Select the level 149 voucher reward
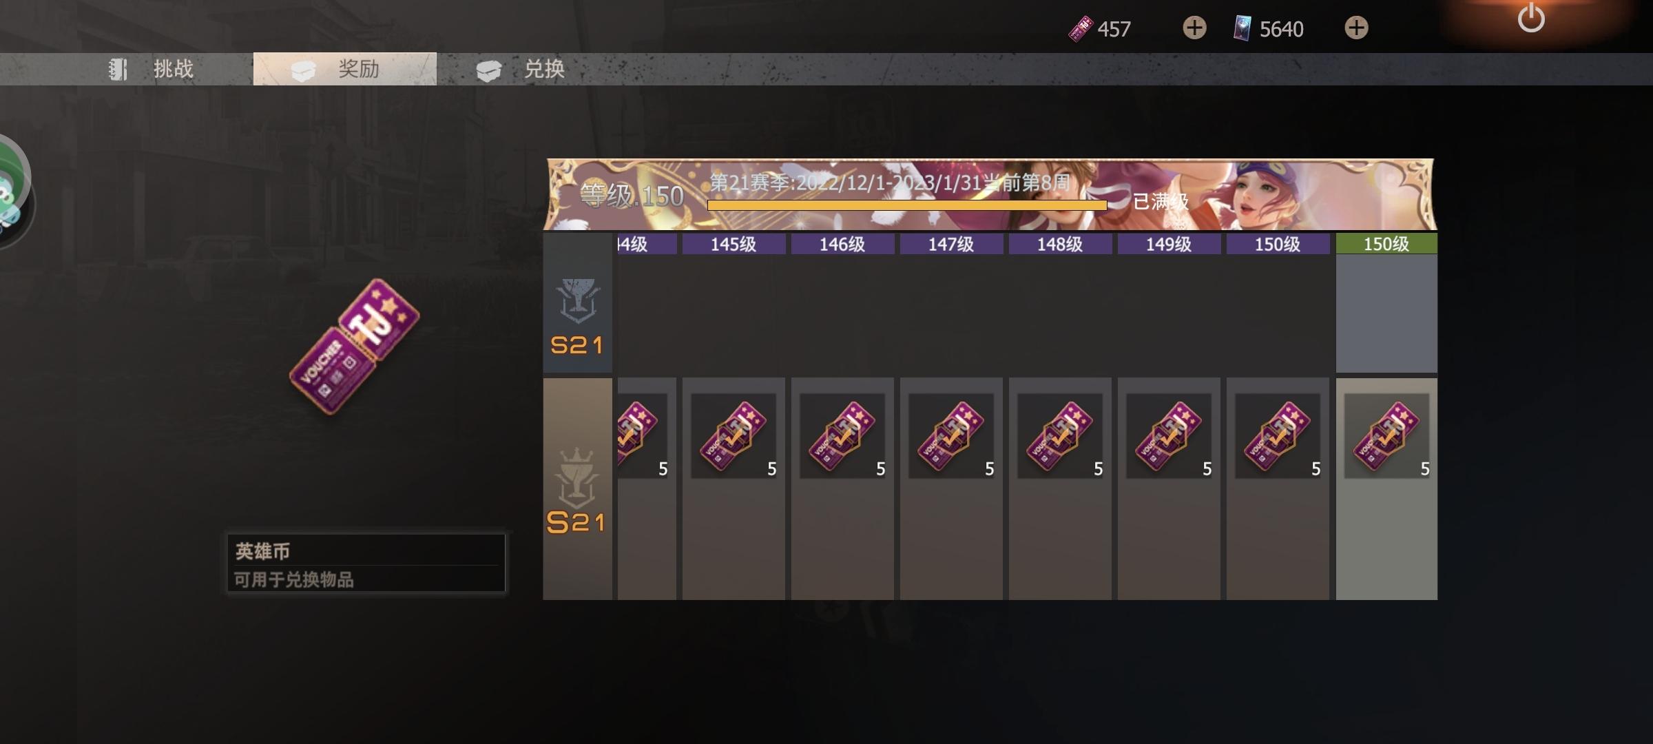This screenshot has width=1653, height=744. (1169, 436)
